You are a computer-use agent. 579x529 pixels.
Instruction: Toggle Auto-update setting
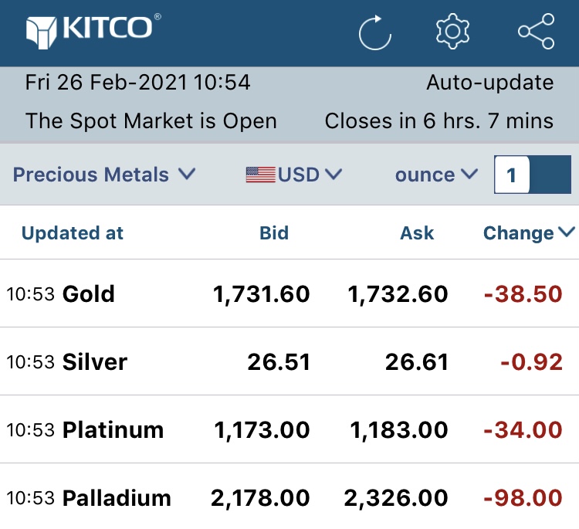489,82
